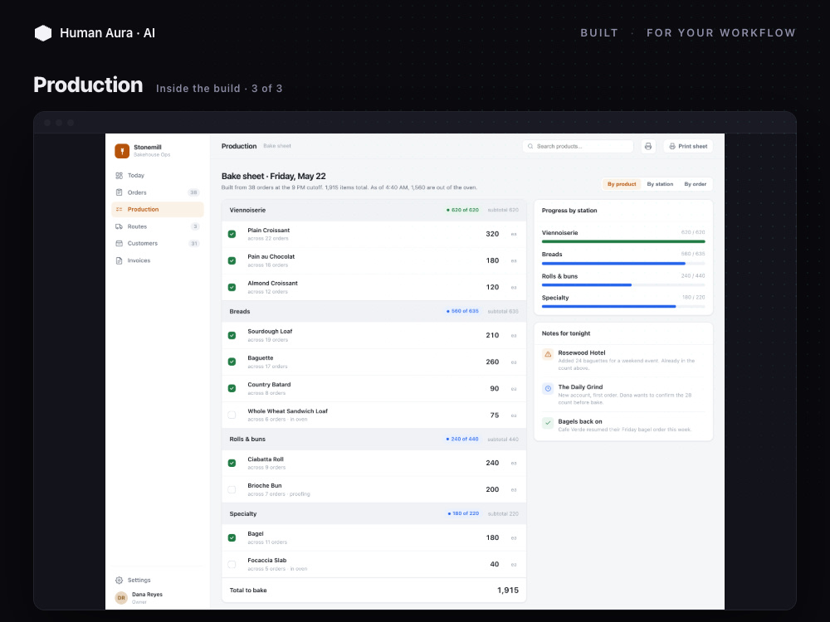The height and width of the screenshot is (622, 830).
Task: Click the Rolls & buns section header
Action: tap(373, 439)
